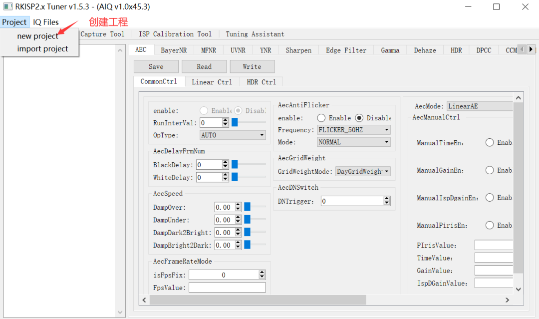This screenshot has width=539, height=319.
Task: Select Enable radio for AecAntiFlicker
Action: point(321,118)
